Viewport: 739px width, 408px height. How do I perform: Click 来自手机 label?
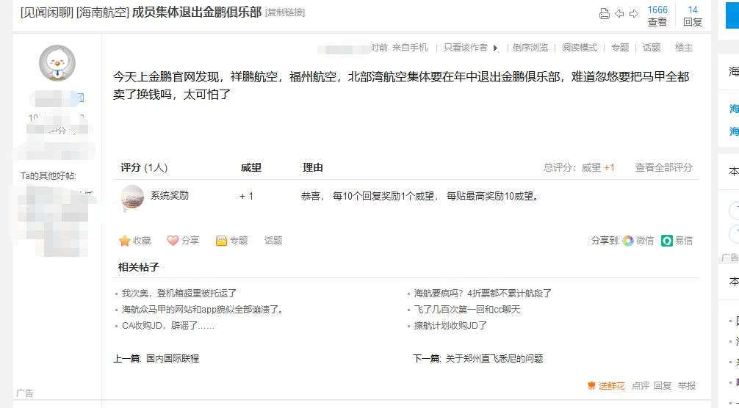(410, 48)
